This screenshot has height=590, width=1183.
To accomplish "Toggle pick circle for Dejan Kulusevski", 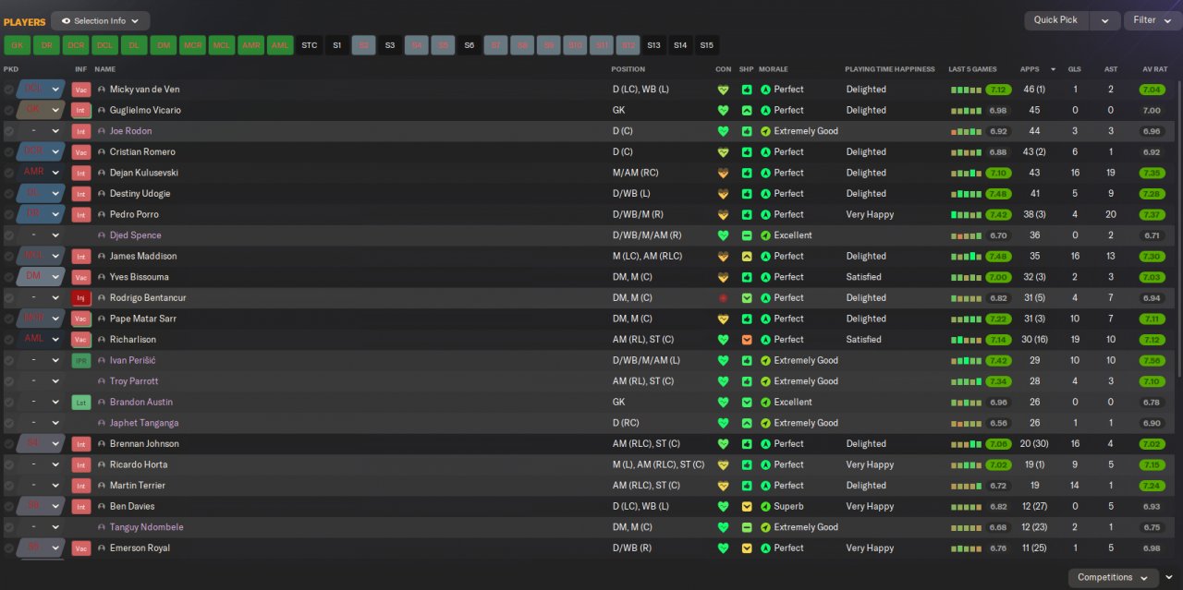I will pos(9,173).
